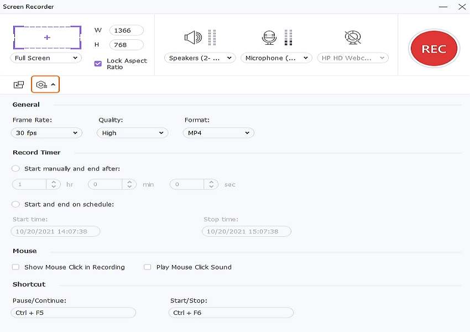Click the microphone icon
The width and height of the screenshot is (470, 332).
pos(269,38)
